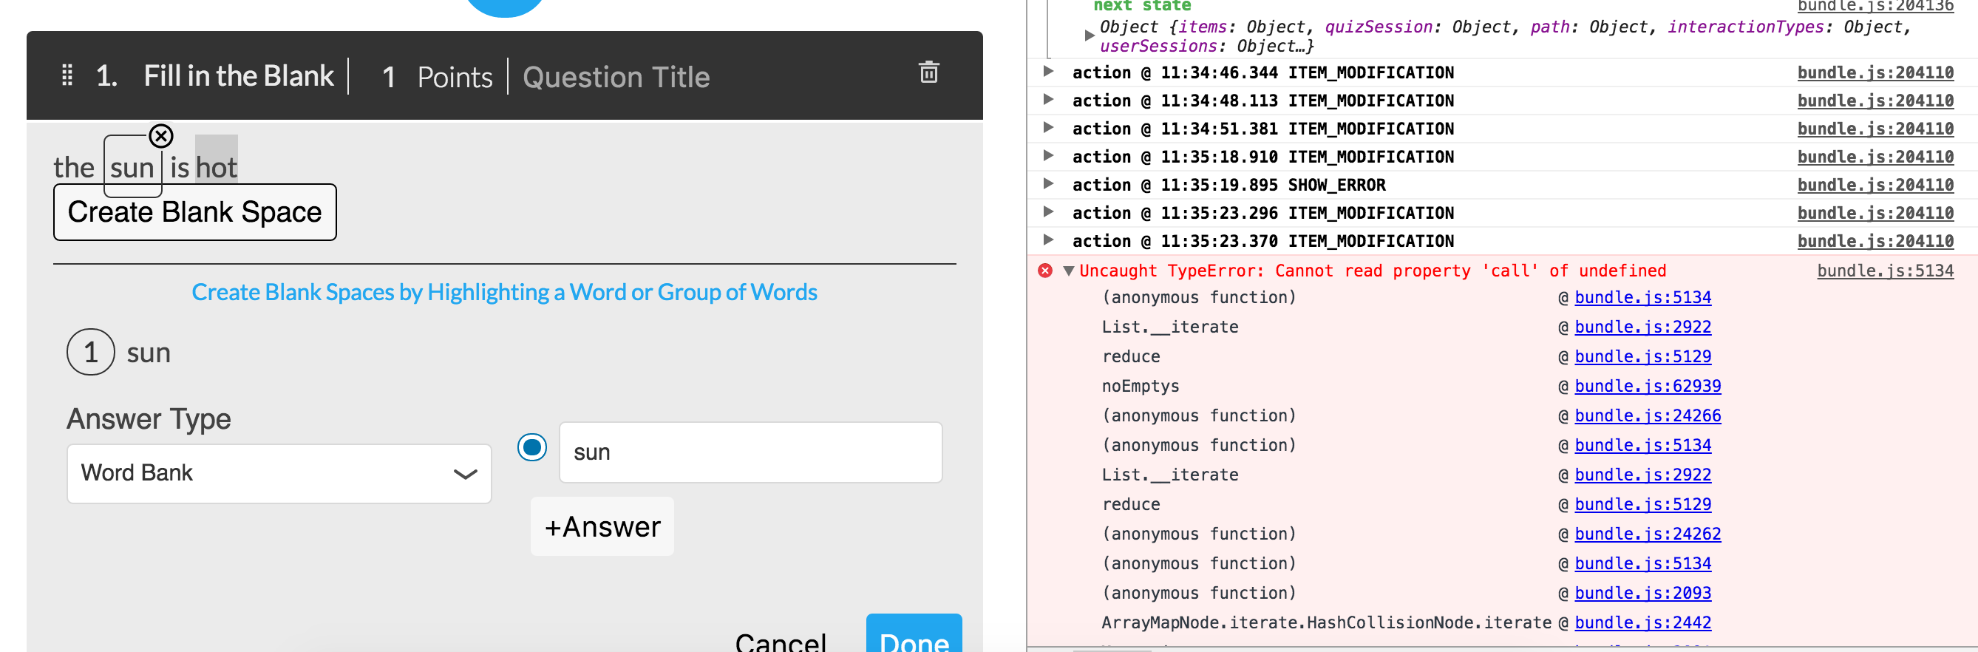Screen dimensions: 1978x652
Task: Remove the 'sun' blank with X icon
Action: click(x=160, y=136)
